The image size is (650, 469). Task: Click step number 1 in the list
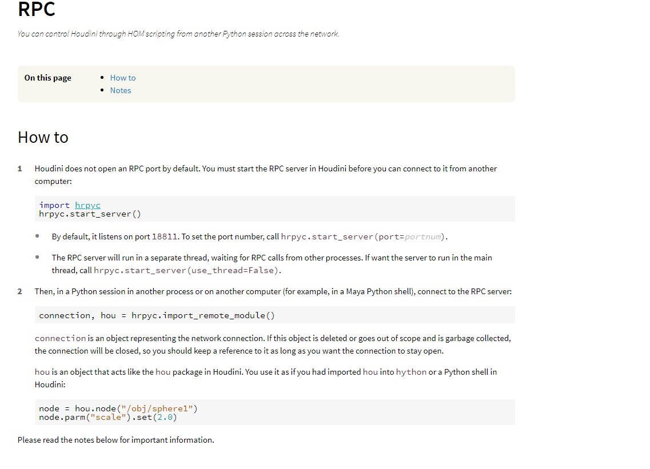pyautogui.click(x=20, y=169)
